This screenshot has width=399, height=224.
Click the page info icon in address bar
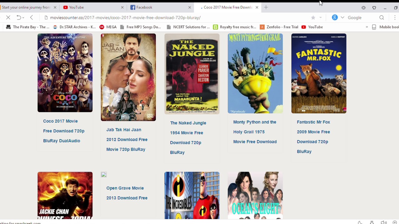click(x=46, y=18)
